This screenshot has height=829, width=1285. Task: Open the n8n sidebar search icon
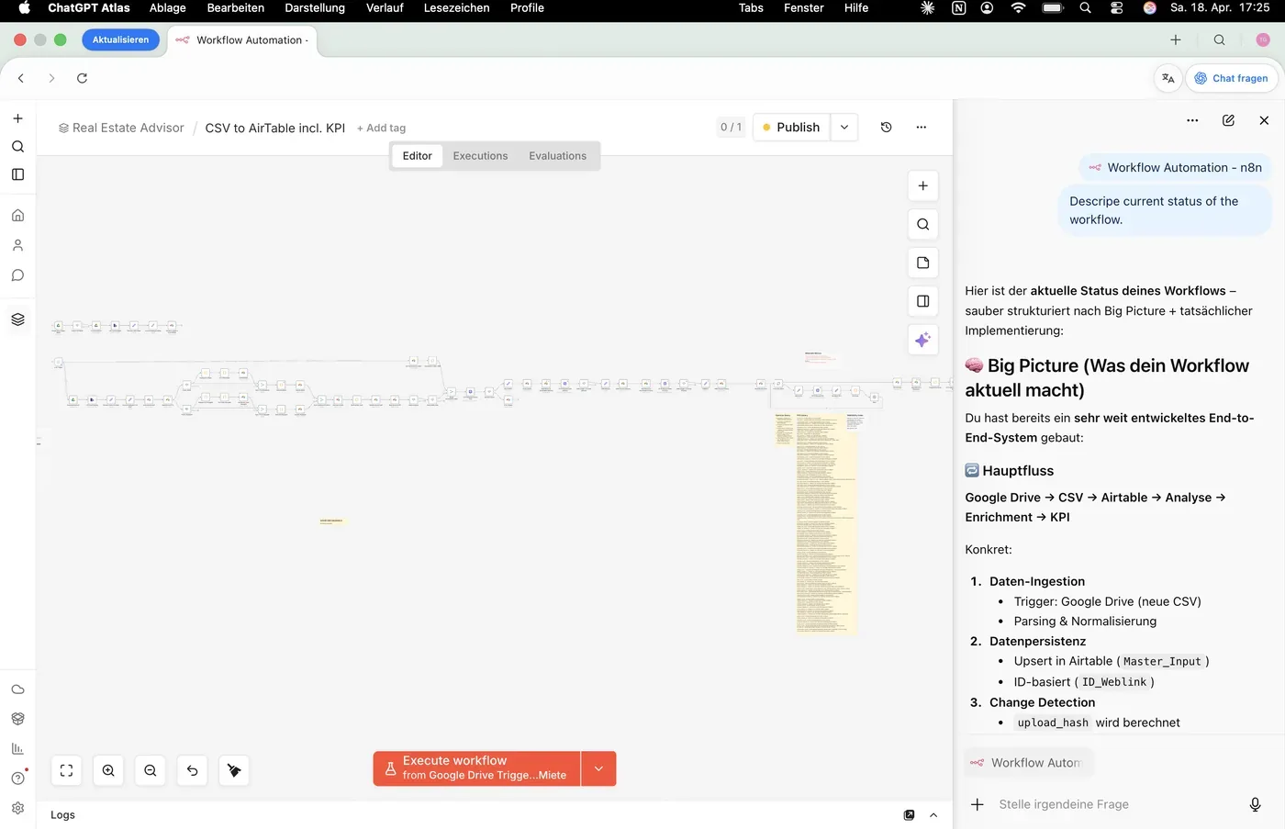(17, 146)
